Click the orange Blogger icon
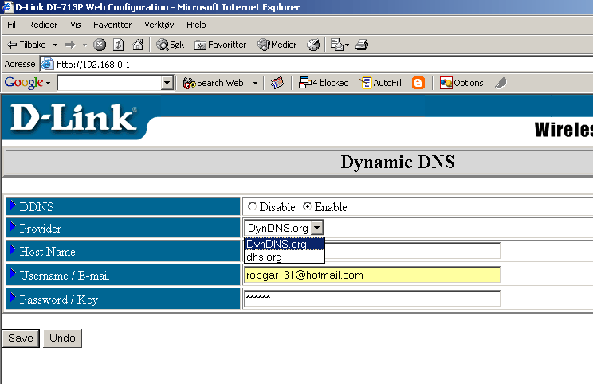Screen dimensions: 593x384 418,83
